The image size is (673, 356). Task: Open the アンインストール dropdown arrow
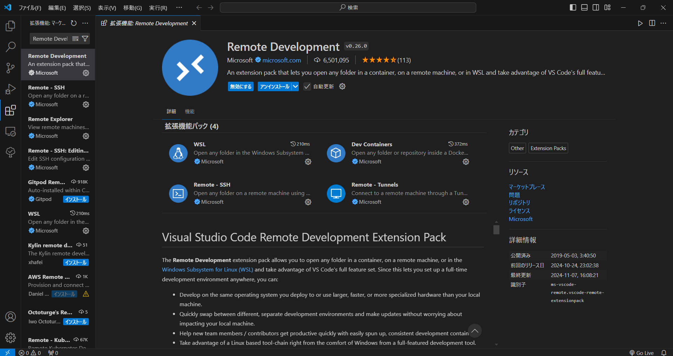tap(295, 86)
